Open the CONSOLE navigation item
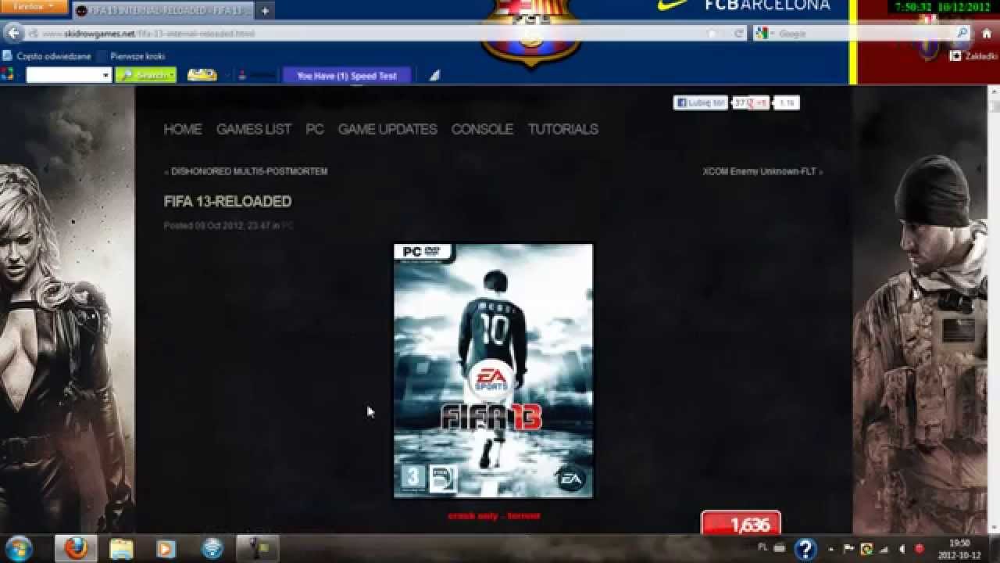 [x=482, y=129]
